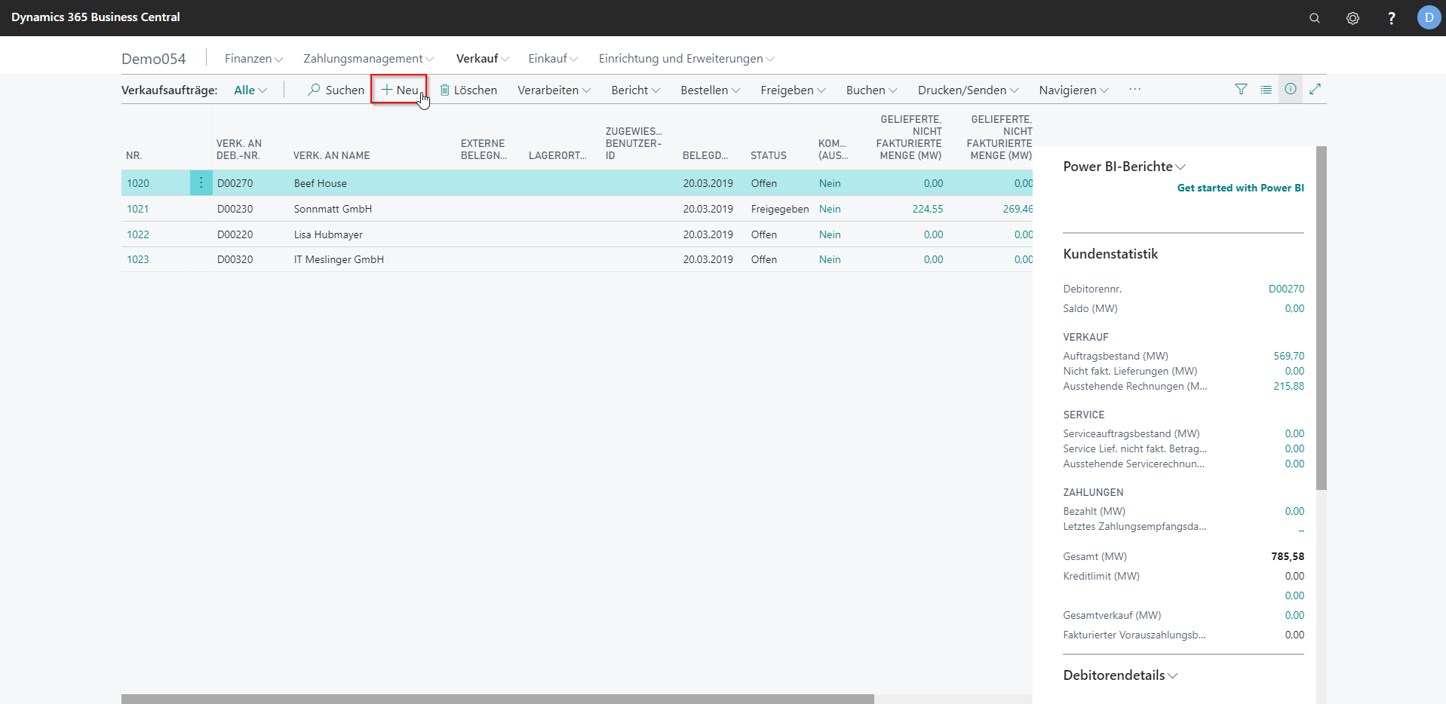Open Drucken/Senden dropdown
Viewport: 1446px width, 704px height.
pos(968,90)
